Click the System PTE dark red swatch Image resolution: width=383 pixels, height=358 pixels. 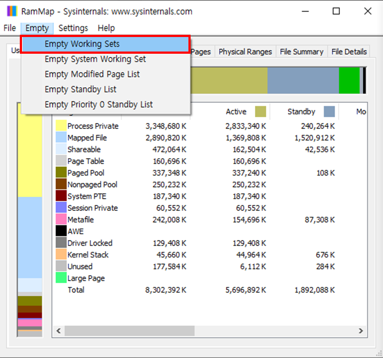[61, 196]
